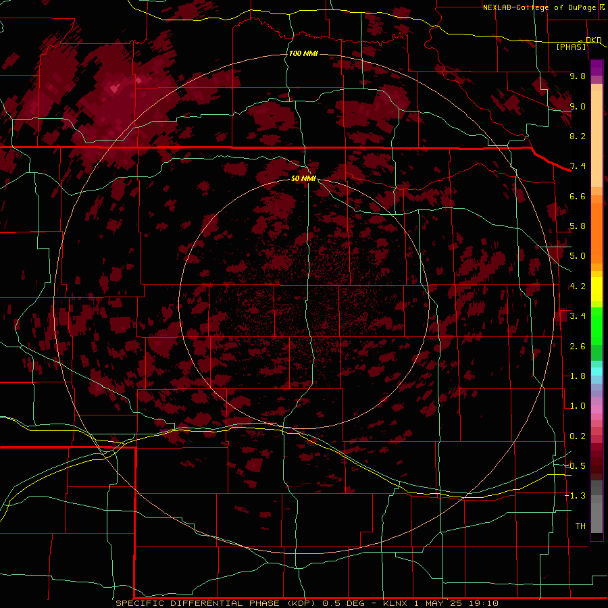Click the 9.8 scale value
Image resolution: width=608 pixels, height=608 pixels.
pos(578,76)
